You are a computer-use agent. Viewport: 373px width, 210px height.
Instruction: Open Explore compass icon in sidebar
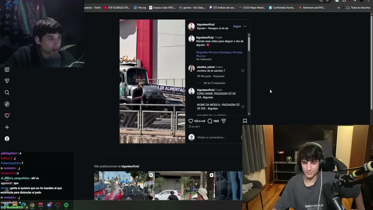tap(7, 104)
